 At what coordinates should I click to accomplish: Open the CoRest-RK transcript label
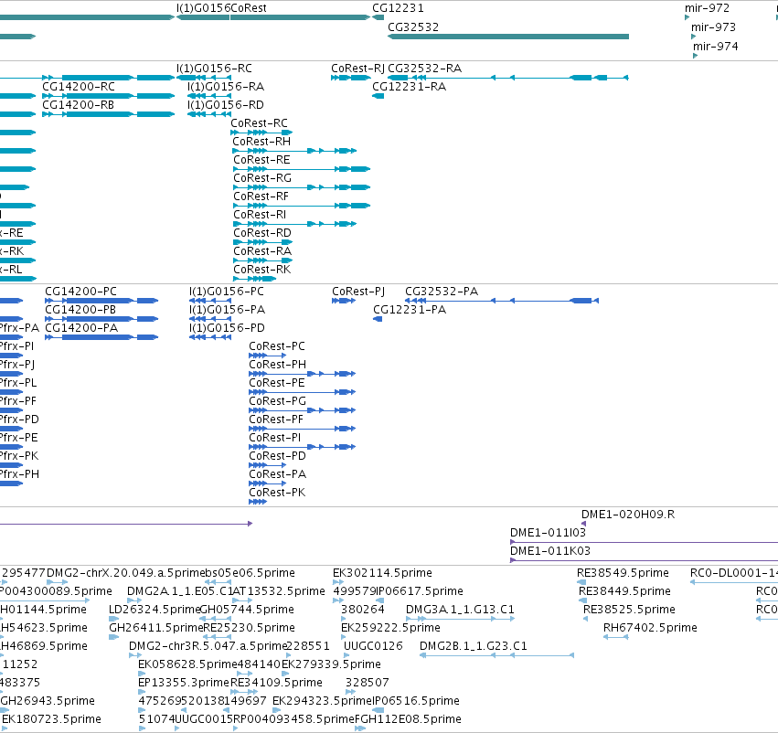coord(262,270)
